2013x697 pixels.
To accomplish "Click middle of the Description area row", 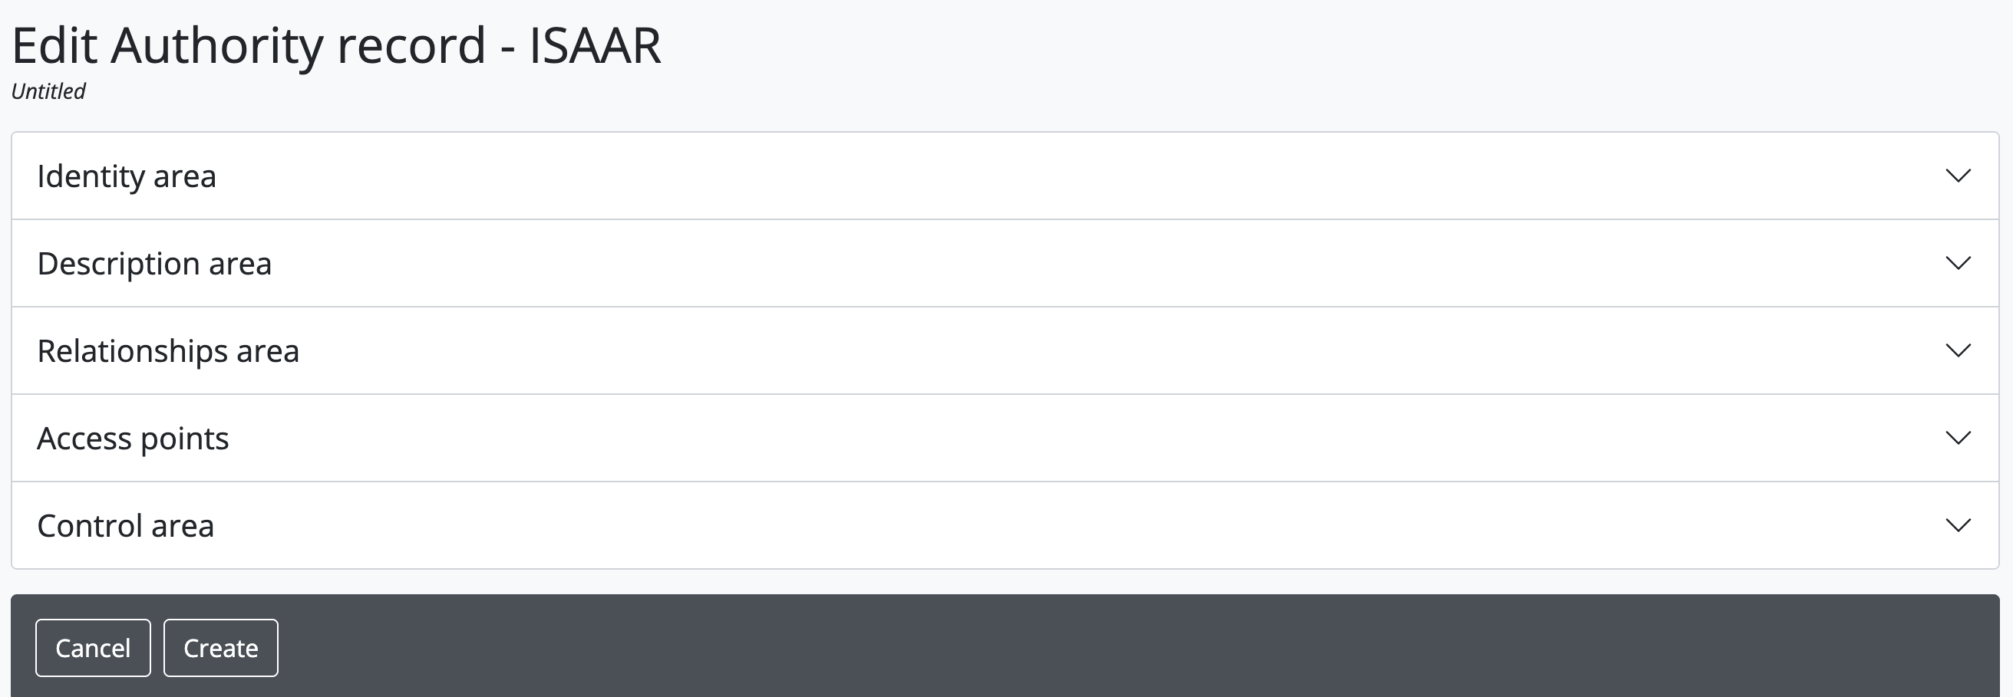I will click(1005, 263).
